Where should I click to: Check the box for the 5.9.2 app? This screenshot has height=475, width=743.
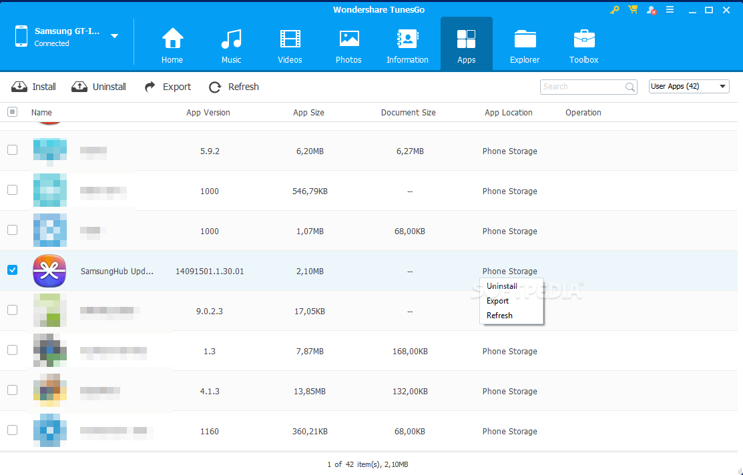click(12, 149)
